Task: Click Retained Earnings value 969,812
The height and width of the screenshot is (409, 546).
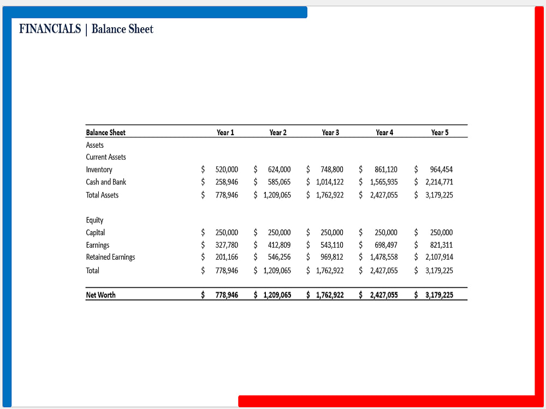Action: (x=332, y=257)
